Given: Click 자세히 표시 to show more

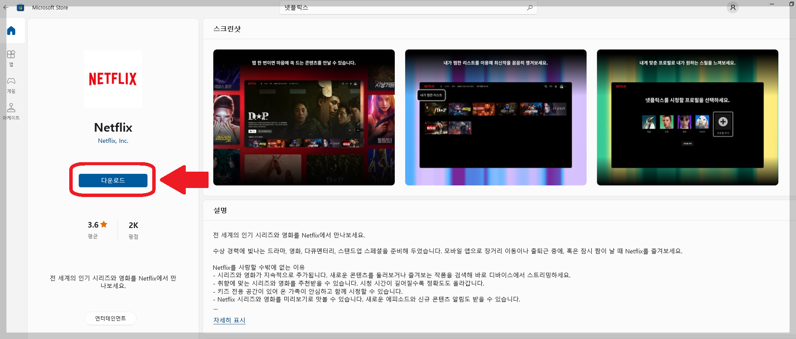Looking at the screenshot, I should coord(229,320).
